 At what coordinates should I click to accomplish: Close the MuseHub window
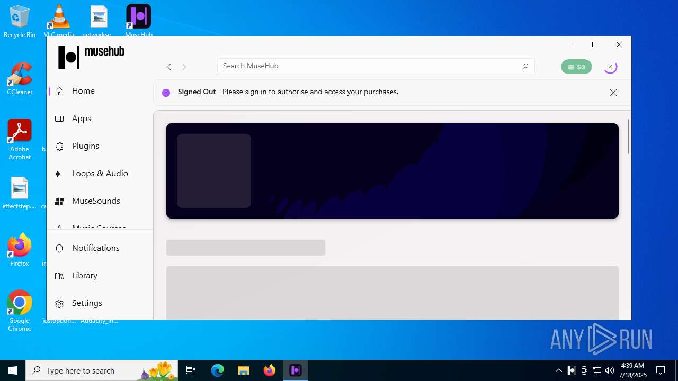pos(619,44)
